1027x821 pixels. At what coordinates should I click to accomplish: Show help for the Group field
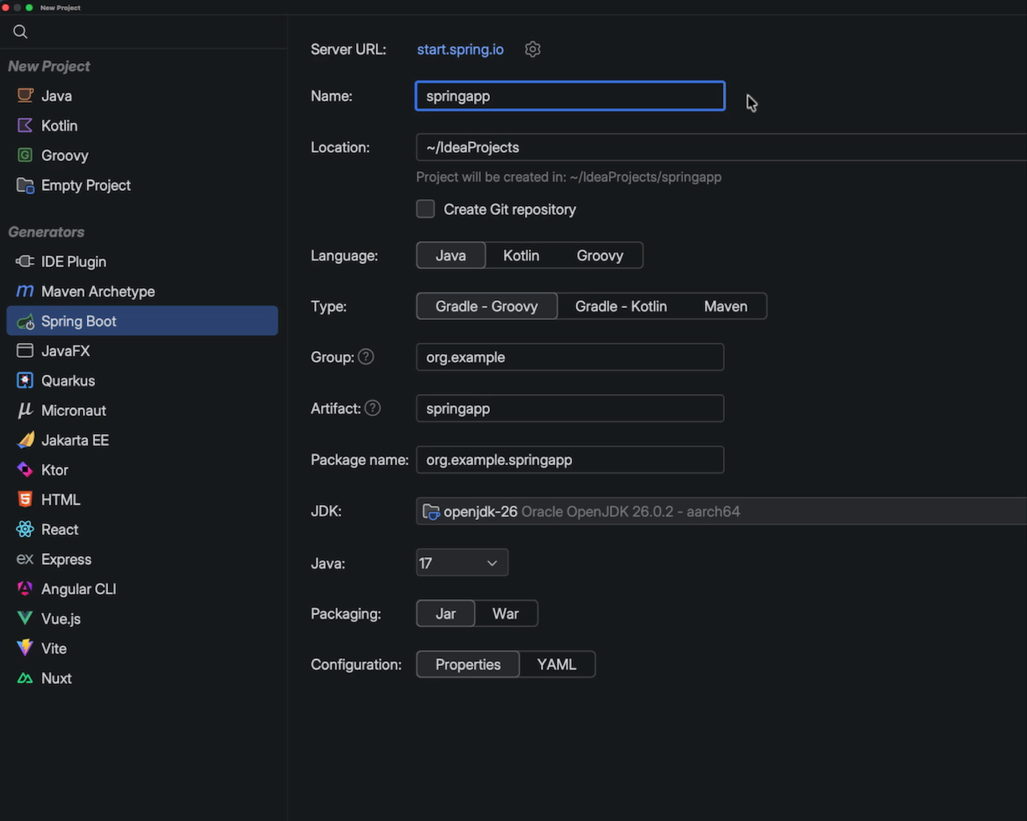(366, 357)
